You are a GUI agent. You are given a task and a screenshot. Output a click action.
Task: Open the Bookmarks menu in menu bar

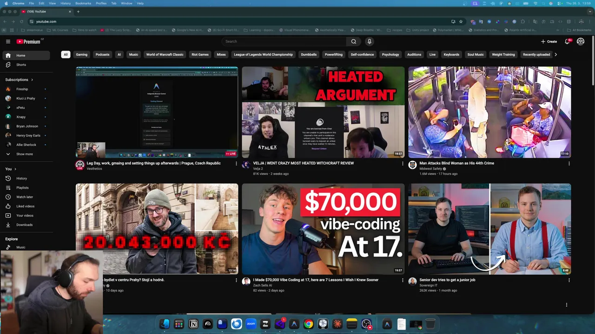83,3
